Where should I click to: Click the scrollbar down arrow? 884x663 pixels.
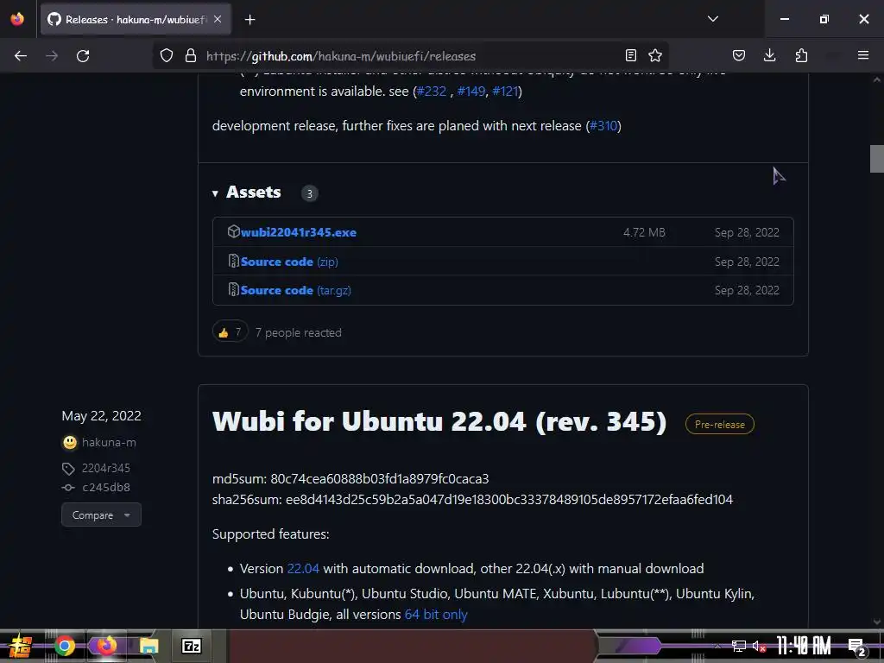click(877, 622)
